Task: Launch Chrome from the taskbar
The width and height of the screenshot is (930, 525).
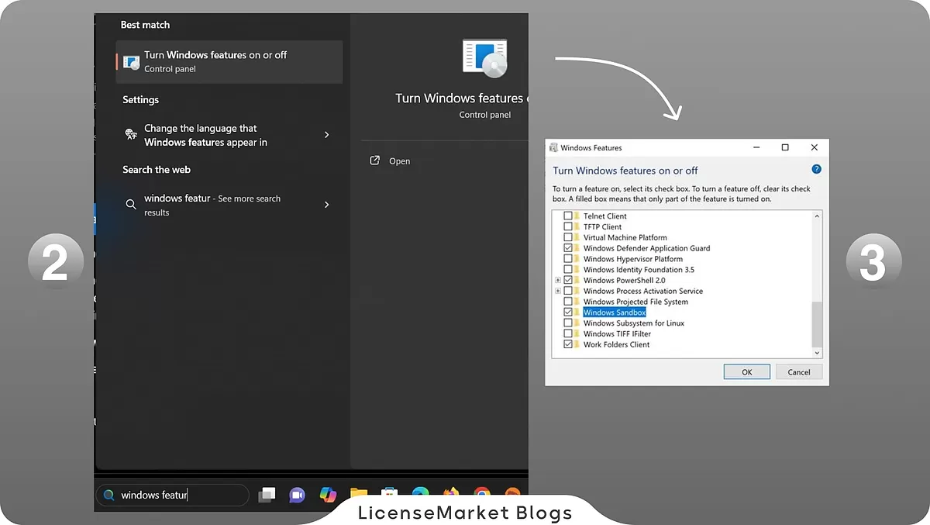Action: (x=482, y=493)
